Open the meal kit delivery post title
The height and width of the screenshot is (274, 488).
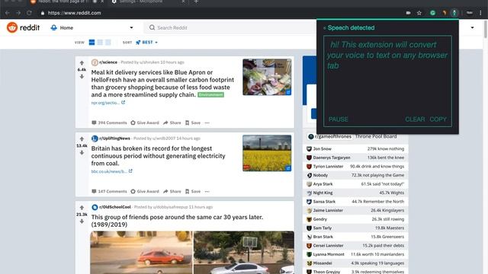coord(162,83)
